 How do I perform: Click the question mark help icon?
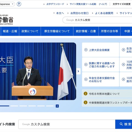(x=19, y=4)
